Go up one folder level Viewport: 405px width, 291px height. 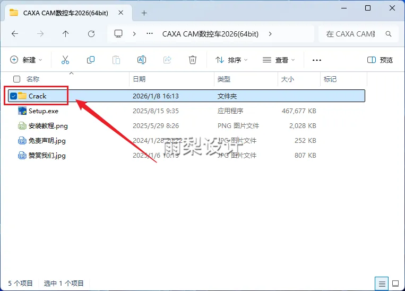66,34
